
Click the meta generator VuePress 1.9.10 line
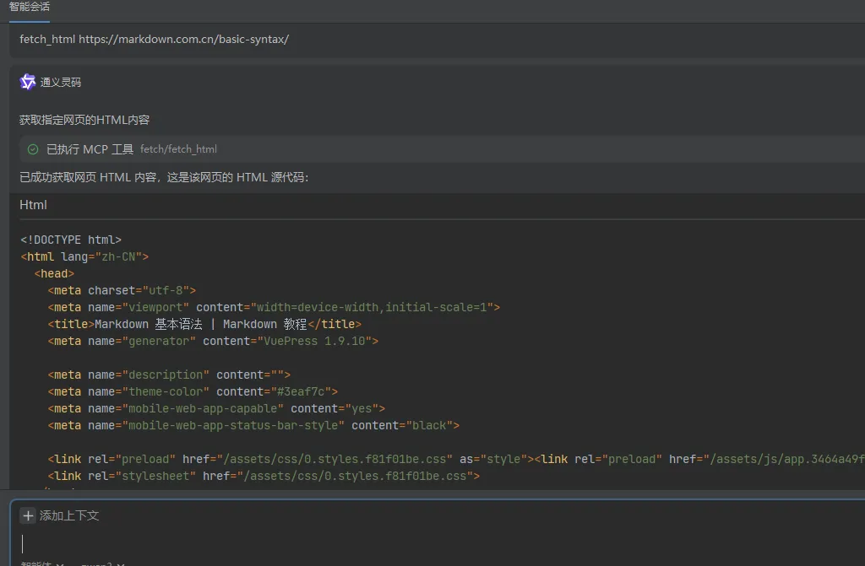pyautogui.click(x=213, y=341)
